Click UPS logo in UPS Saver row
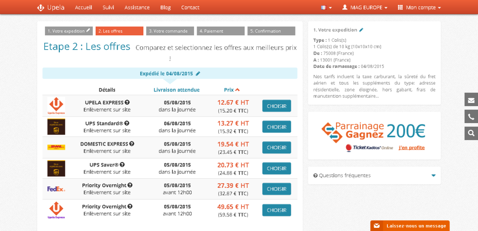The image size is (478, 231). [x=56, y=168]
